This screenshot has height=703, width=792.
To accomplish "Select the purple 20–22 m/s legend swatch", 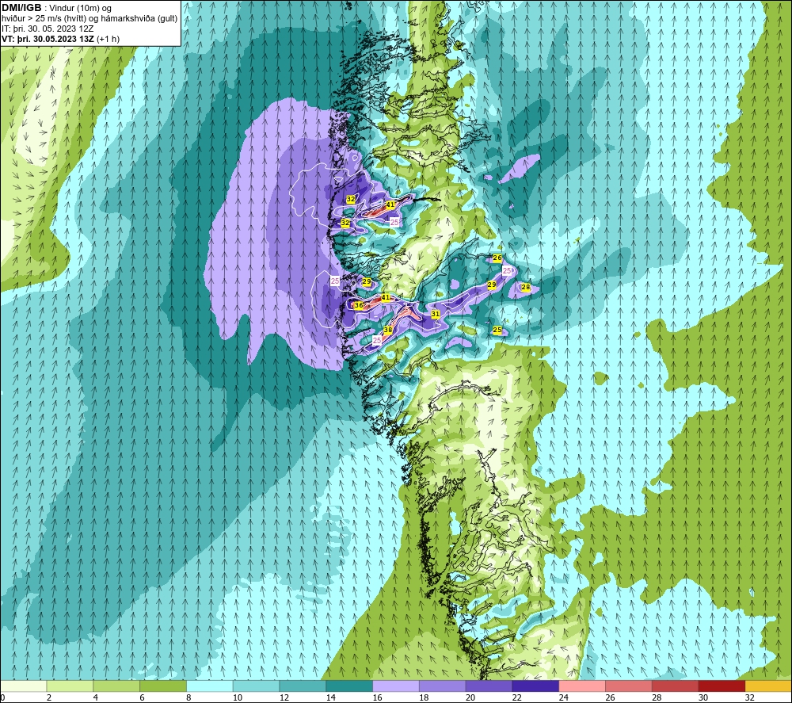I will pos(489,686).
